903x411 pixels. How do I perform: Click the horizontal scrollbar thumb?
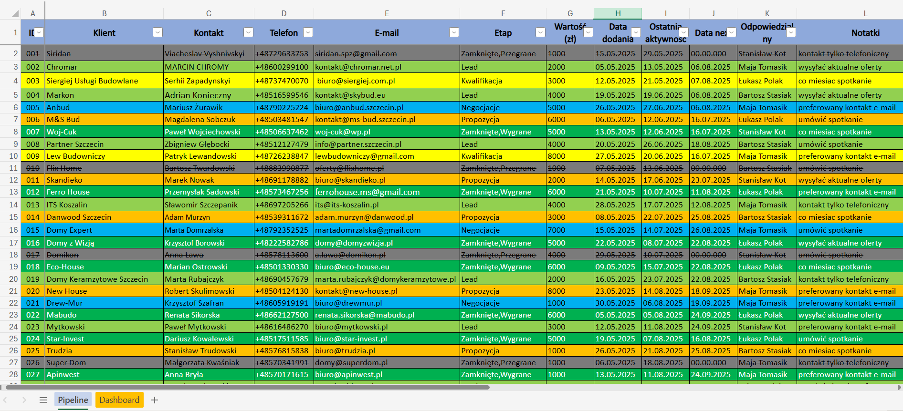point(248,387)
